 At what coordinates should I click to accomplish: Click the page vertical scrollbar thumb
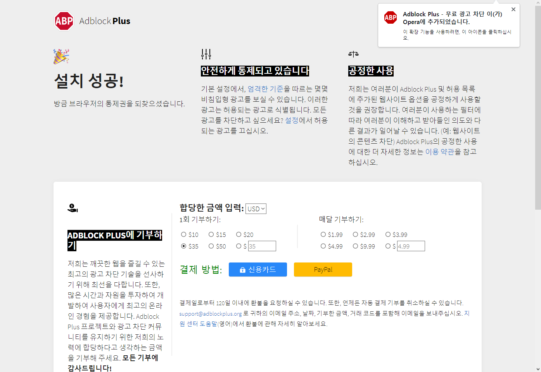[538, 108]
